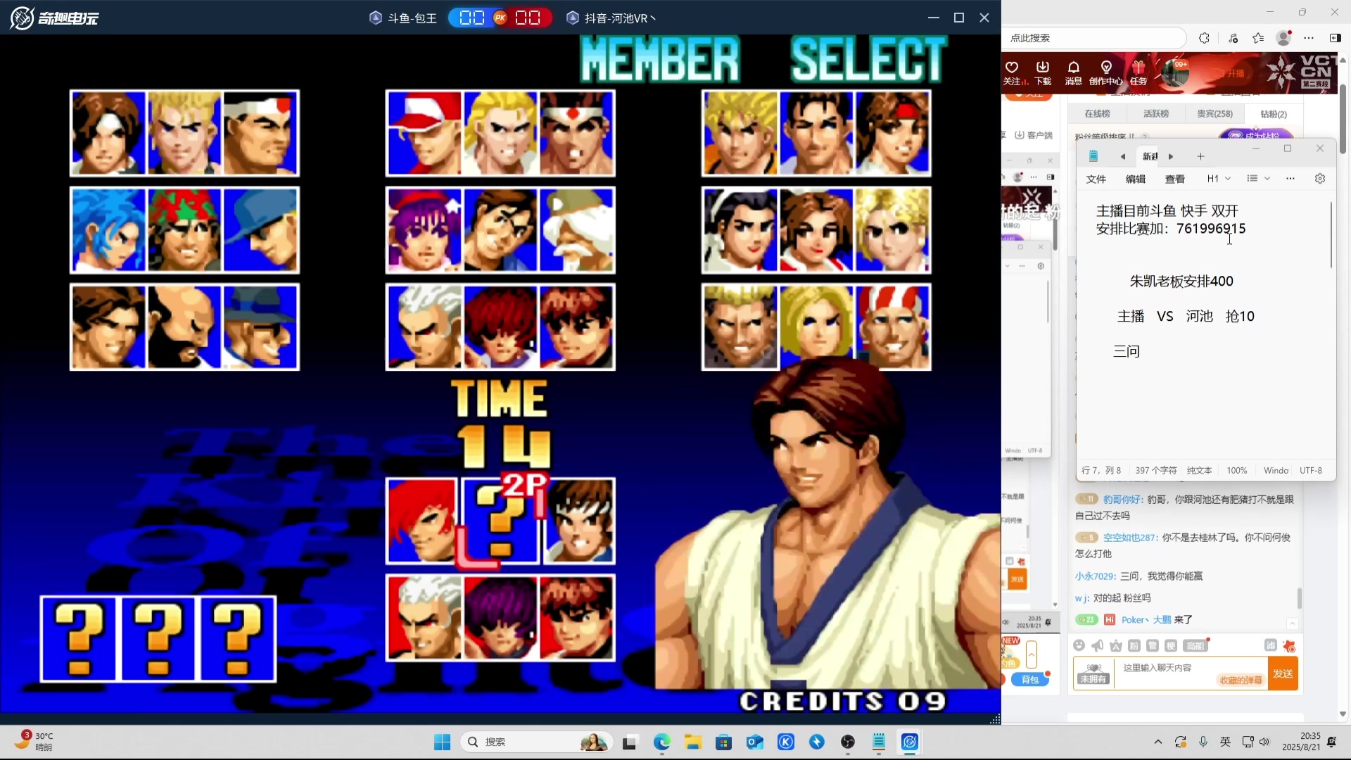Click the 未拥有 fan badge selector
Viewport: 1351px width, 760px height.
(1093, 673)
